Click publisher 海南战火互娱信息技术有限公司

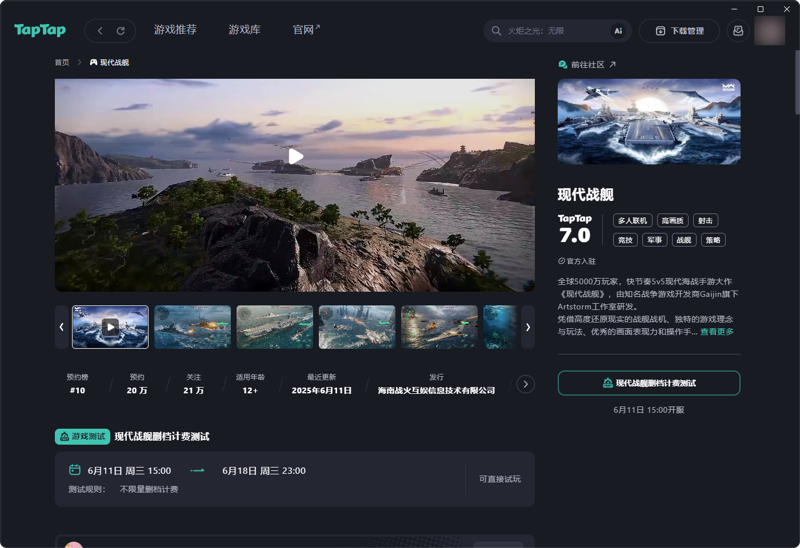(437, 390)
